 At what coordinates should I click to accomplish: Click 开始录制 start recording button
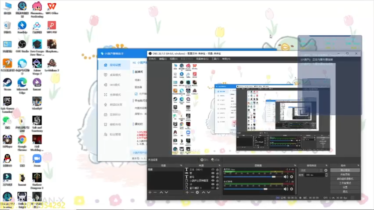345,175
